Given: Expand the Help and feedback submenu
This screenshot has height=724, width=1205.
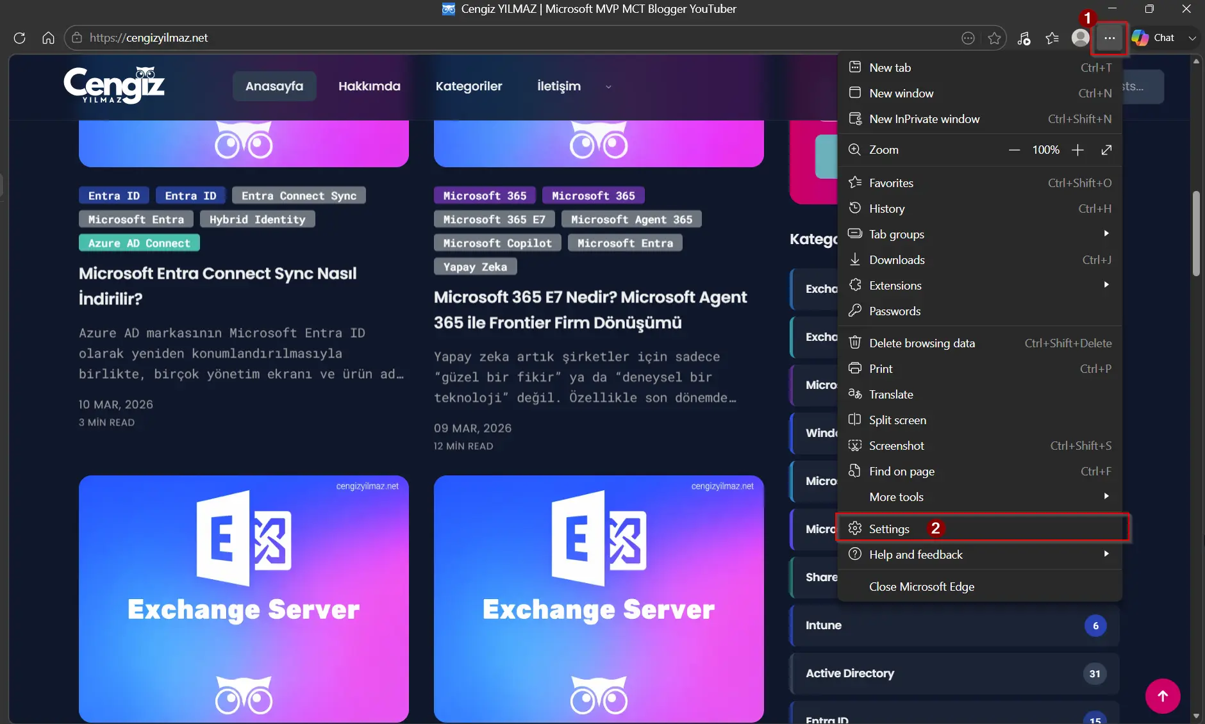Looking at the screenshot, I should point(979,555).
